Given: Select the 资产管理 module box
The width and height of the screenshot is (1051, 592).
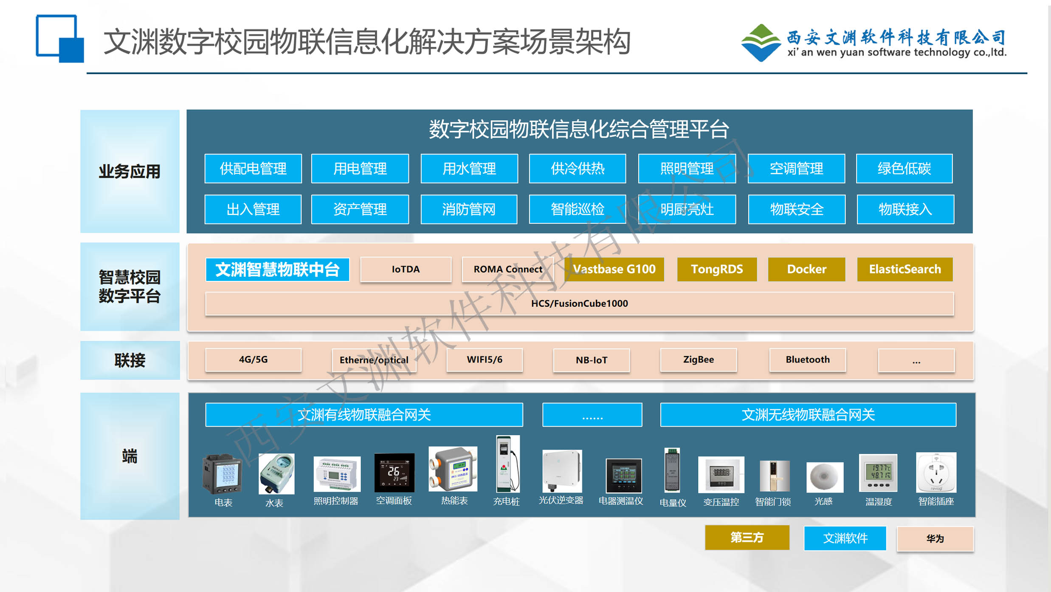Looking at the screenshot, I should [x=360, y=209].
